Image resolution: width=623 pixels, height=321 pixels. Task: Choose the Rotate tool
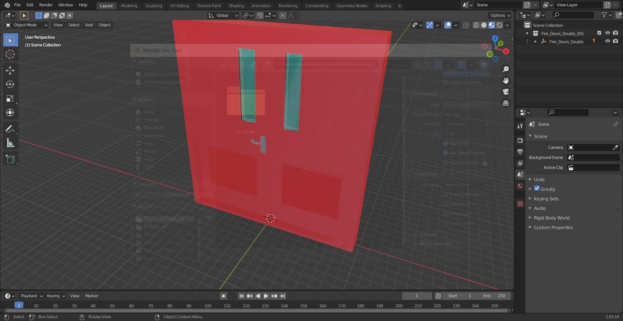10,84
